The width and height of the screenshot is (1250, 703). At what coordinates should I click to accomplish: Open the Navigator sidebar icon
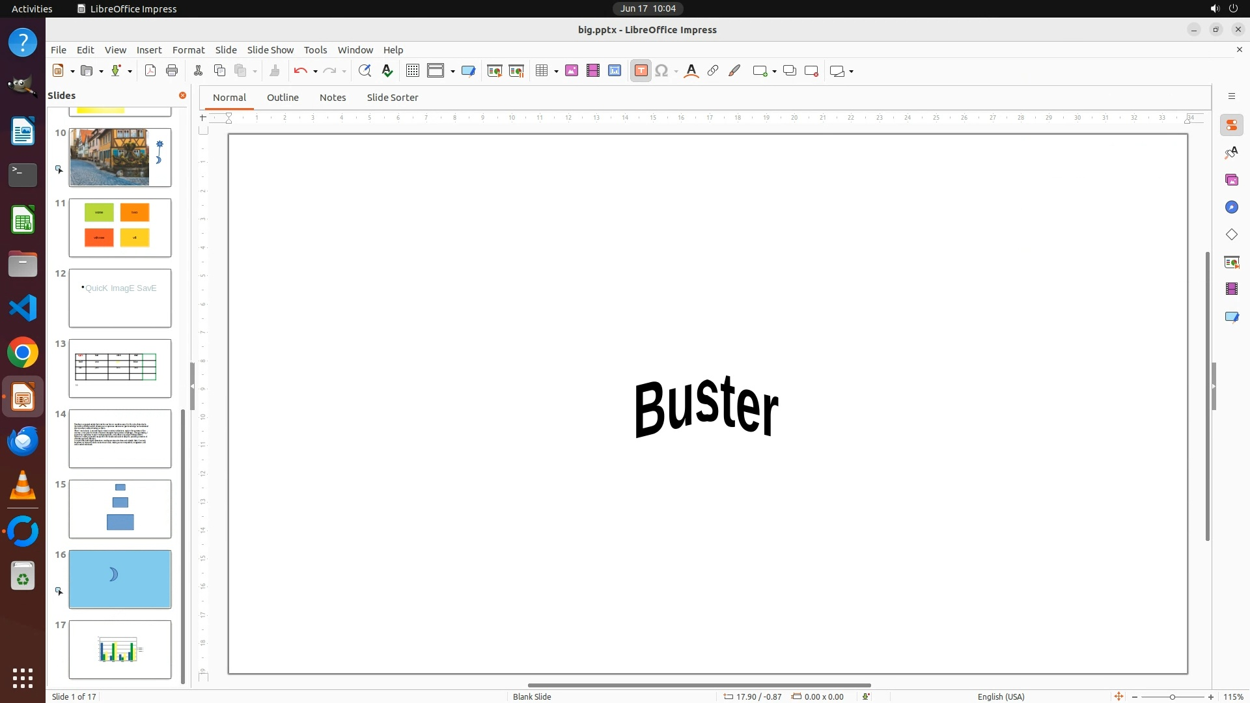(1231, 208)
